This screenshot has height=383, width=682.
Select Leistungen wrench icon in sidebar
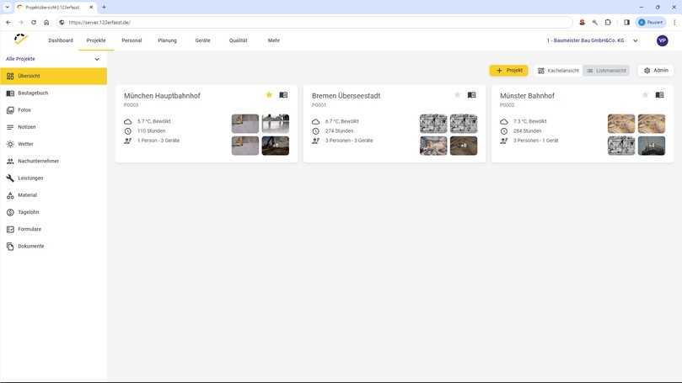tap(10, 178)
